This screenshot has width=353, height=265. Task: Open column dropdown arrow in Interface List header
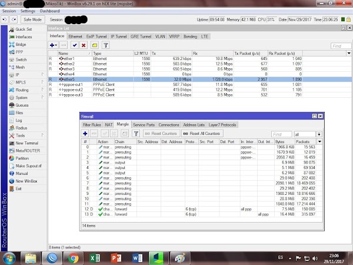click(349, 54)
